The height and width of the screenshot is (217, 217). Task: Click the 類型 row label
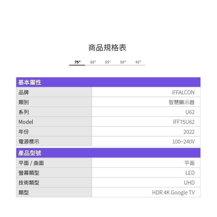coord(23,192)
